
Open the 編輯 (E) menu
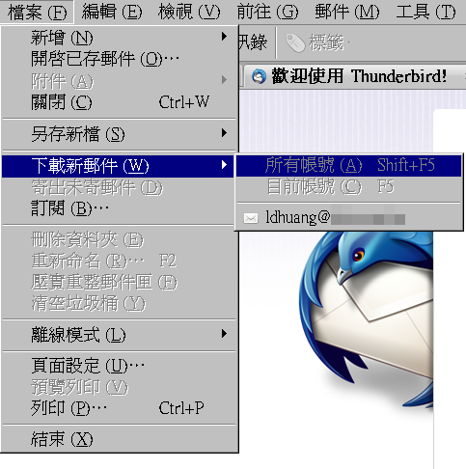[x=112, y=13]
